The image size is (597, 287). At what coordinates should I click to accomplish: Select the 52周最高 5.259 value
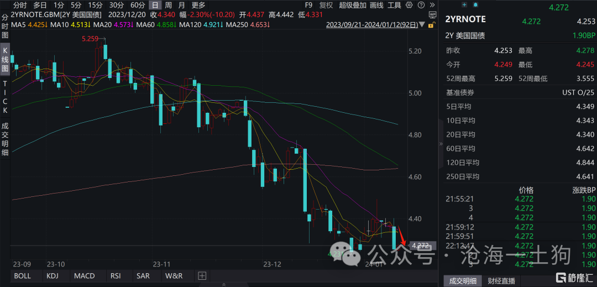coord(502,79)
